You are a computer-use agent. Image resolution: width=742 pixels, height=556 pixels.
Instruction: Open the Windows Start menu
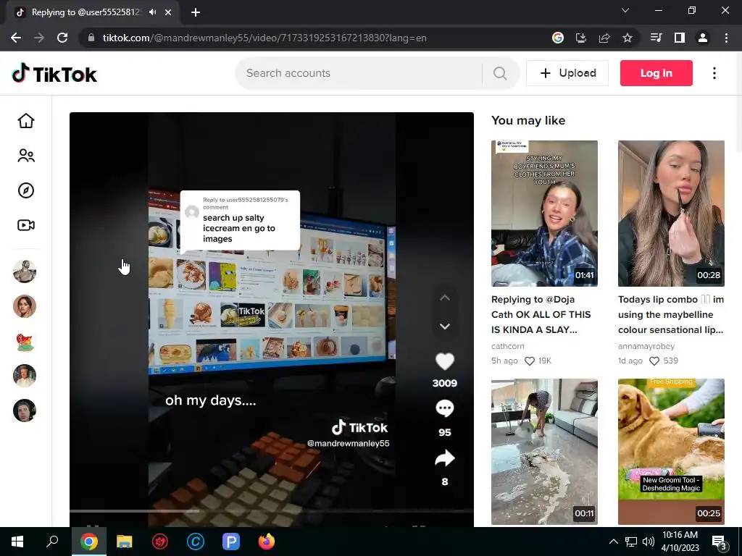[17, 542]
